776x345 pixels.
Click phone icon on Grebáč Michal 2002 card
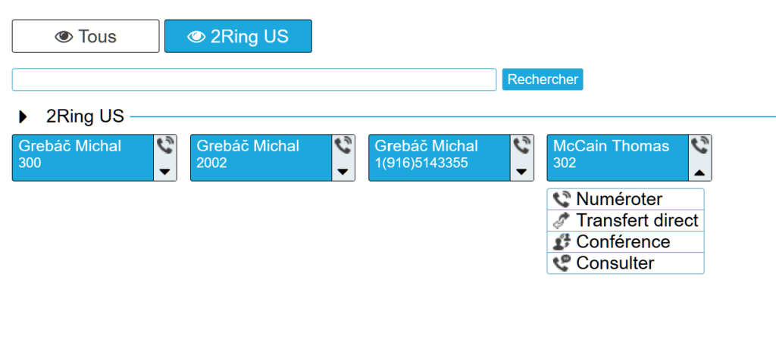(x=343, y=145)
